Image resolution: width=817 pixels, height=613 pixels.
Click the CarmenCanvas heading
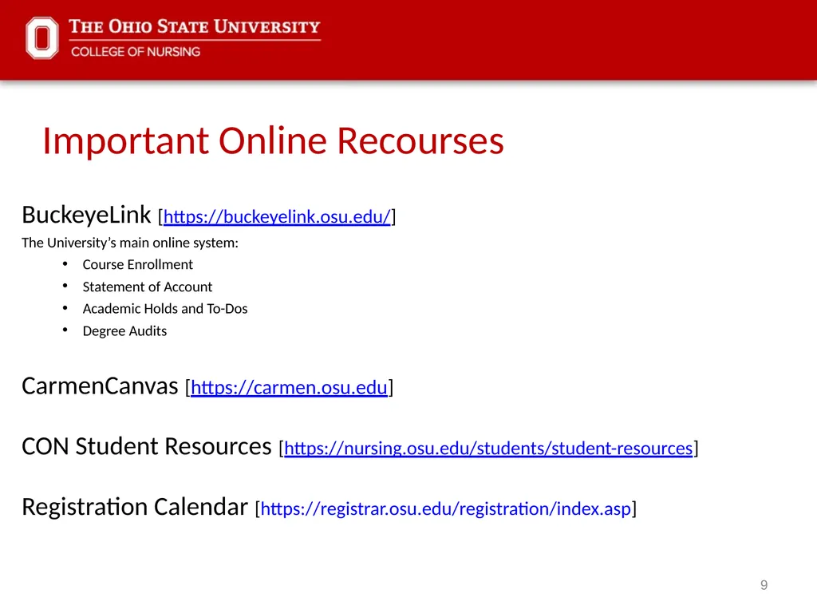[x=100, y=386]
